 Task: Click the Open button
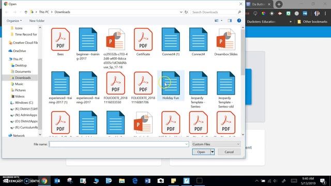tap(201, 152)
